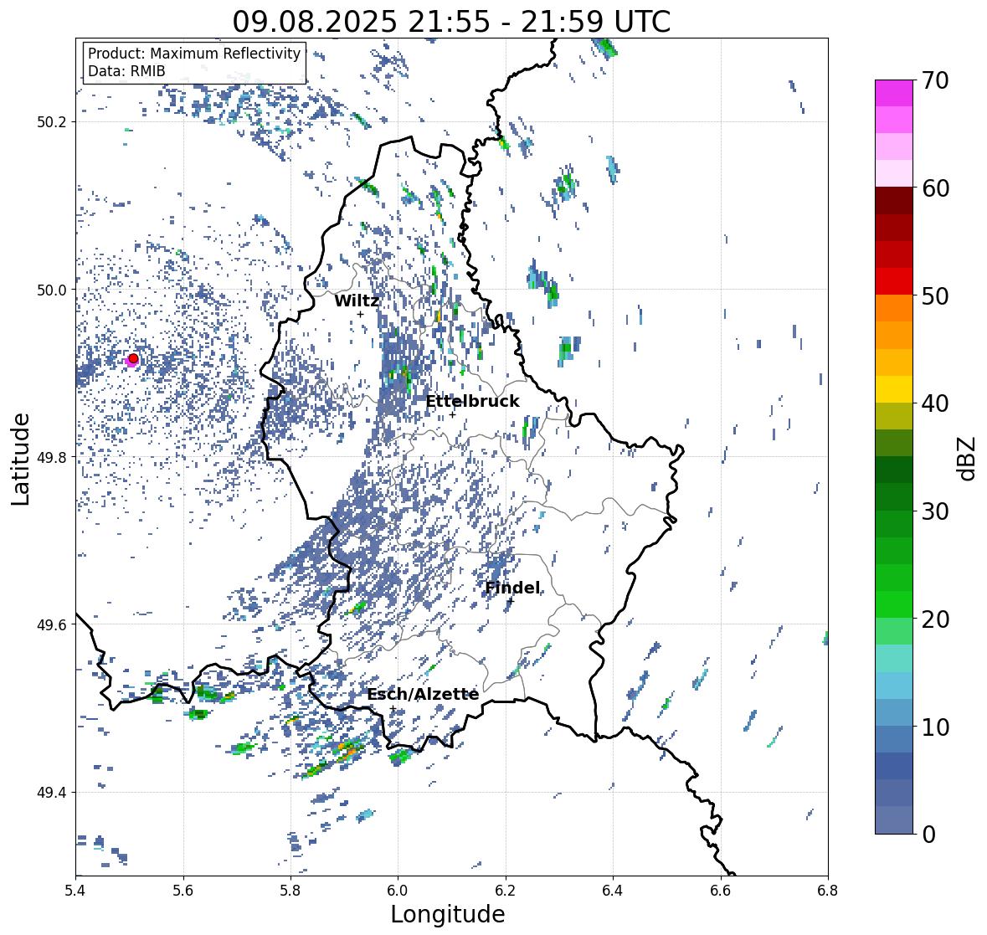
Task: Click the plus marker below Wiltz
Action: click(x=361, y=315)
